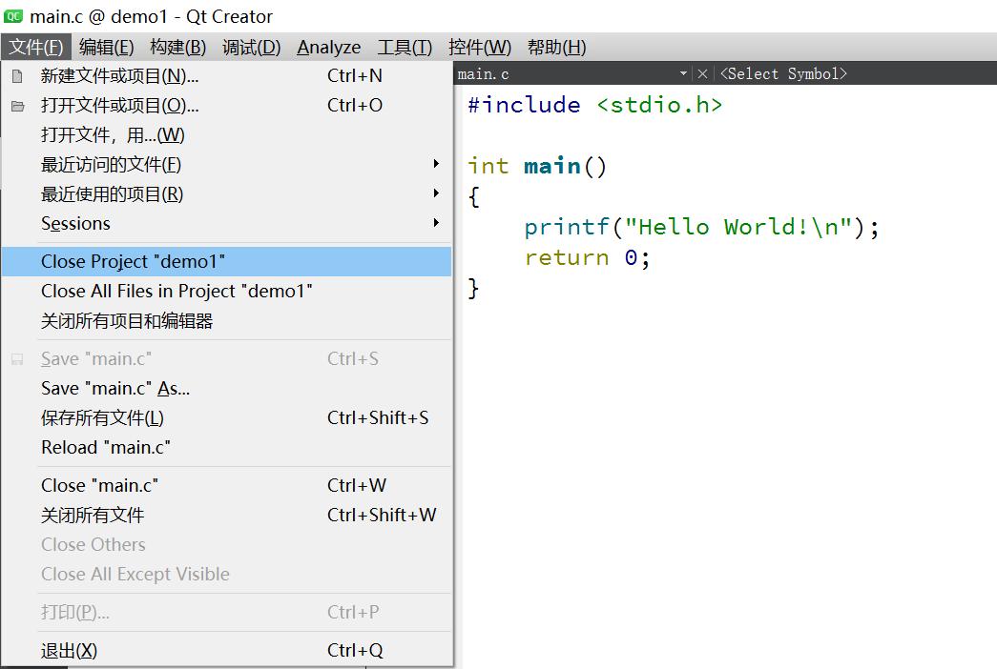Viewport: 997px width, 669px height.
Task: Choose Save "main.c" As...
Action: (115, 388)
